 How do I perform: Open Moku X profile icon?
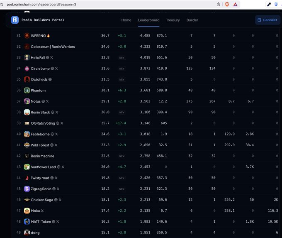pos(42,211)
